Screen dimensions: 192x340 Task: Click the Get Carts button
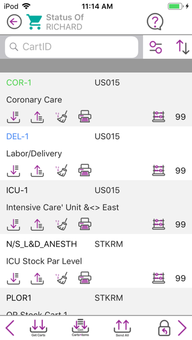click(38, 328)
